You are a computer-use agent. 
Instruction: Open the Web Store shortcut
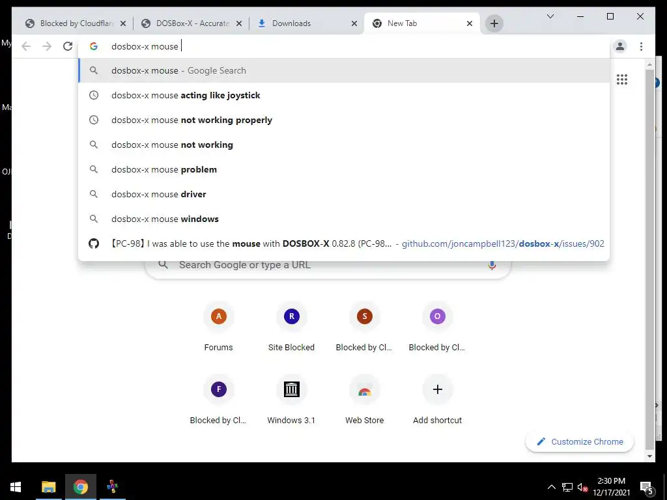click(x=365, y=400)
